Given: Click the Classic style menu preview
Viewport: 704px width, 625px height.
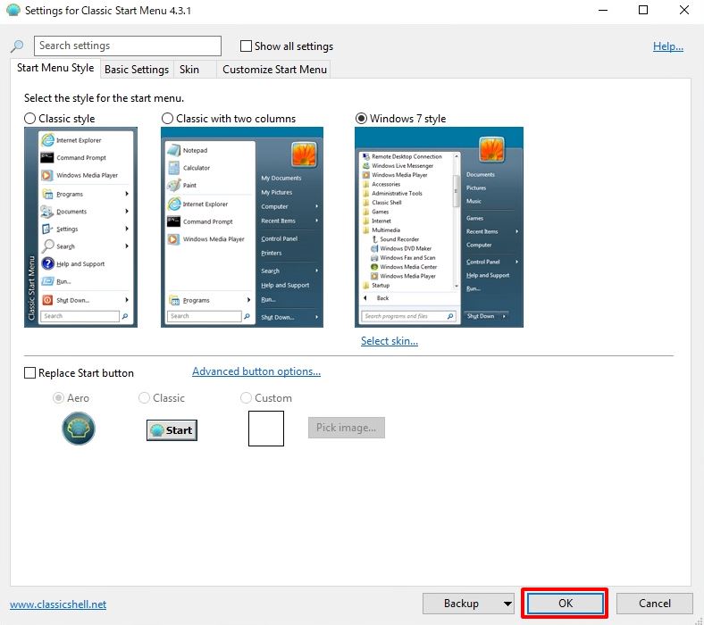Looking at the screenshot, I should coord(80,227).
